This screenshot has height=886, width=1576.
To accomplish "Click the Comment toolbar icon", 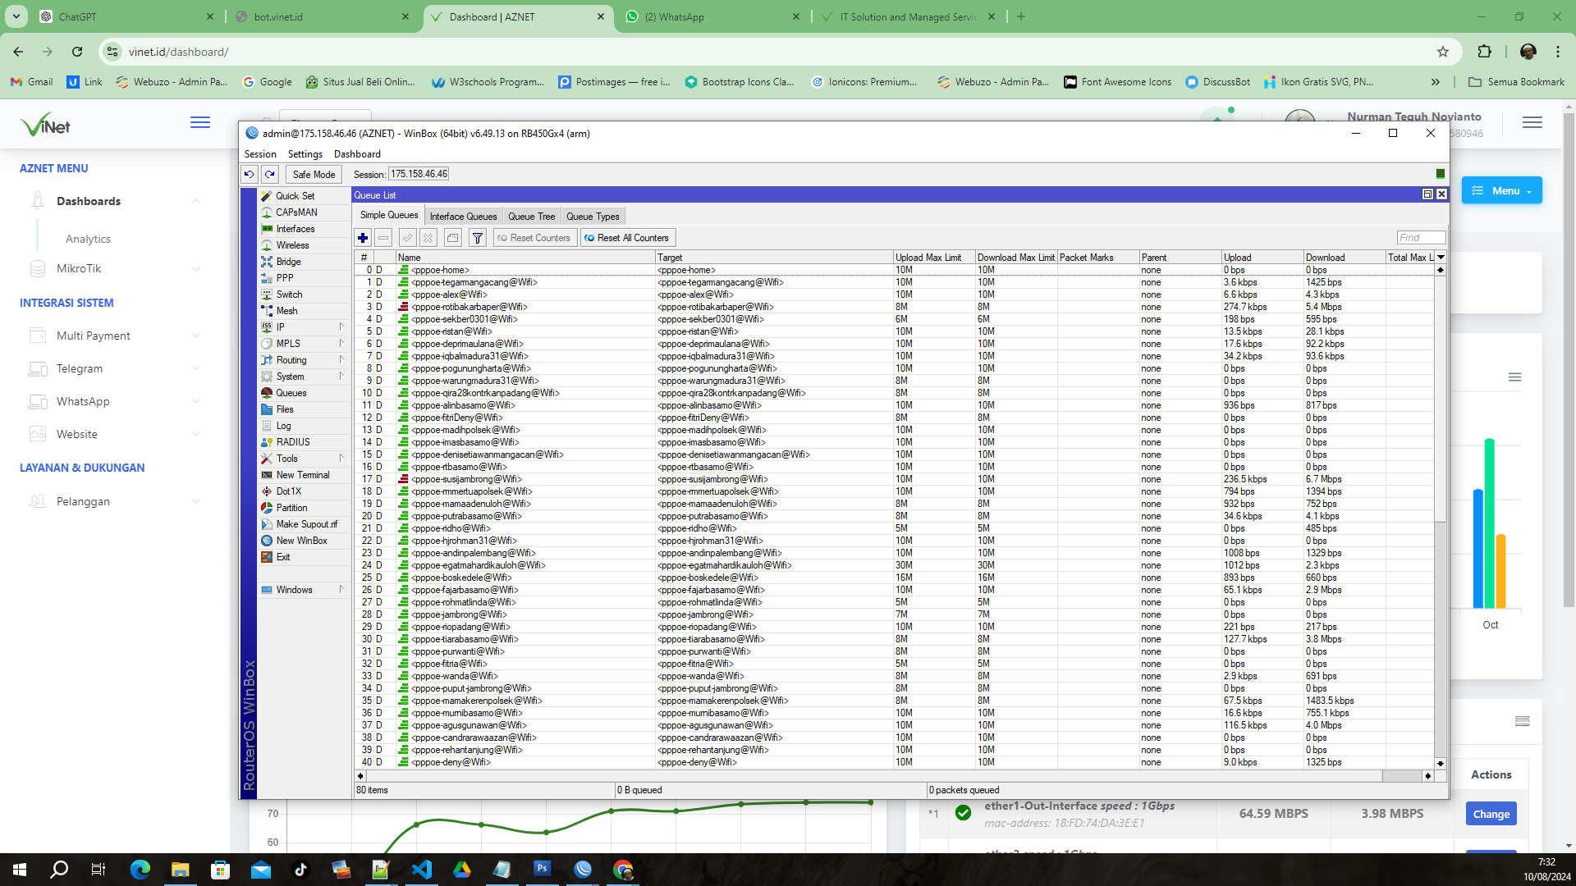I will point(452,238).
